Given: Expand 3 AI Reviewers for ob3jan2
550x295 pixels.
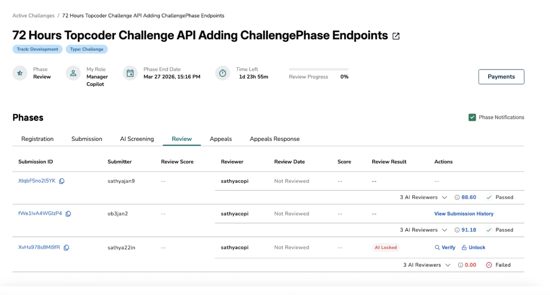Looking at the screenshot, I should (x=444, y=230).
